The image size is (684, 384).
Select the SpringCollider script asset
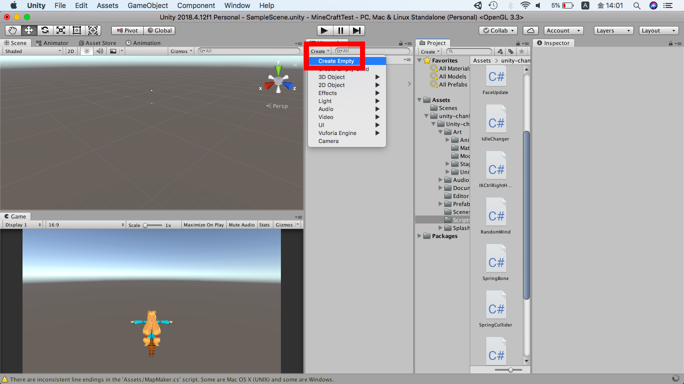[x=496, y=309]
